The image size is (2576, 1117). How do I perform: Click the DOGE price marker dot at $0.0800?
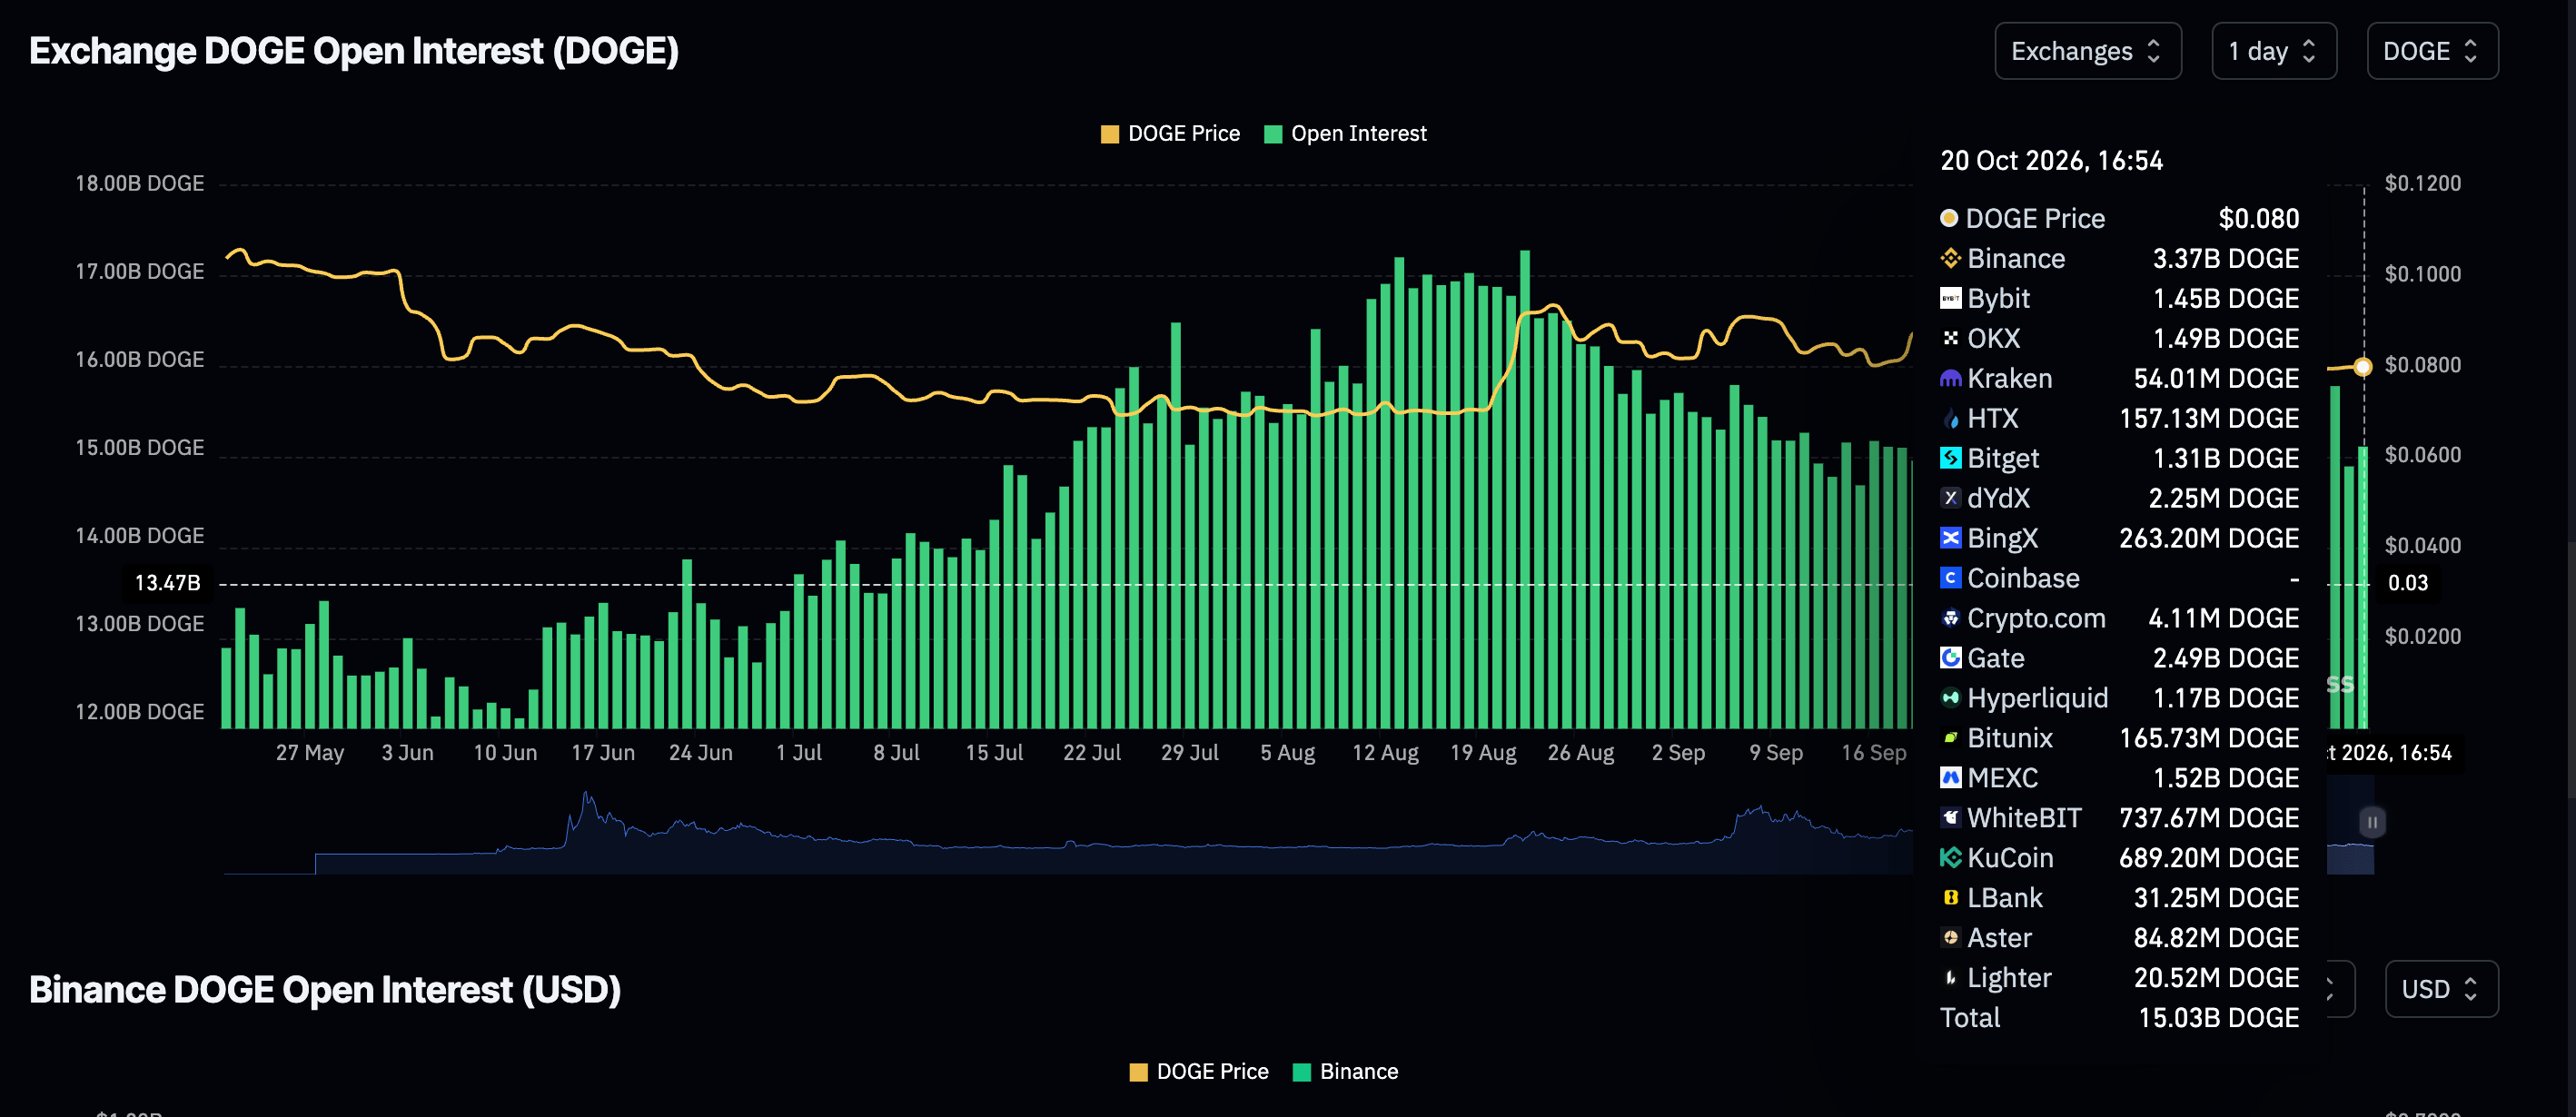tap(2362, 367)
